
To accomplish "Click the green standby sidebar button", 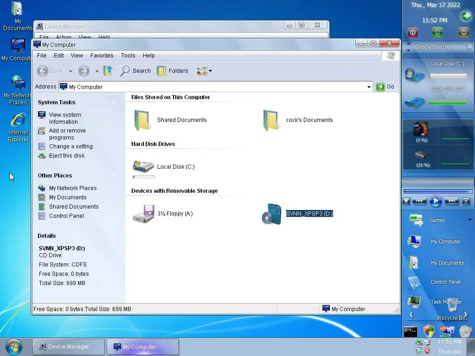I will pyautogui.click(x=437, y=32).
